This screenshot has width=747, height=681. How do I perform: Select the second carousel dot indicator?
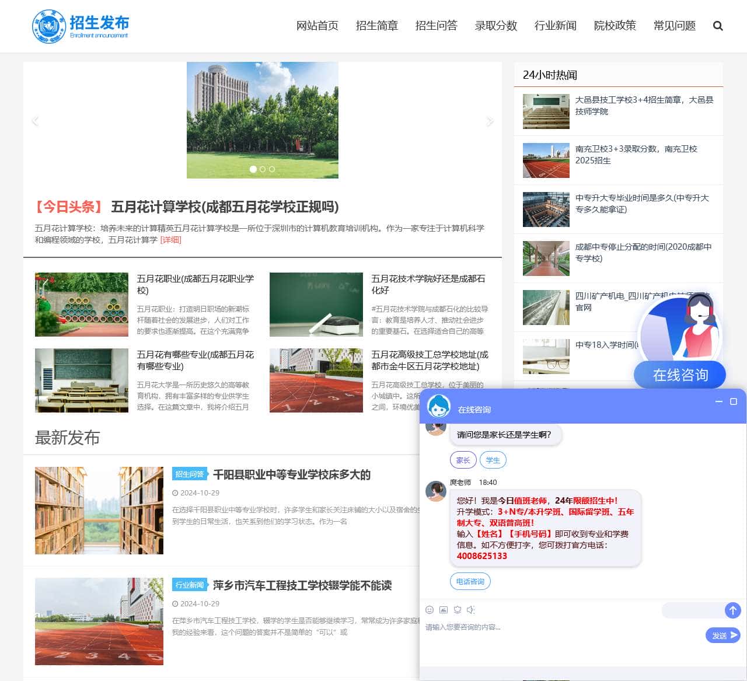coord(262,169)
